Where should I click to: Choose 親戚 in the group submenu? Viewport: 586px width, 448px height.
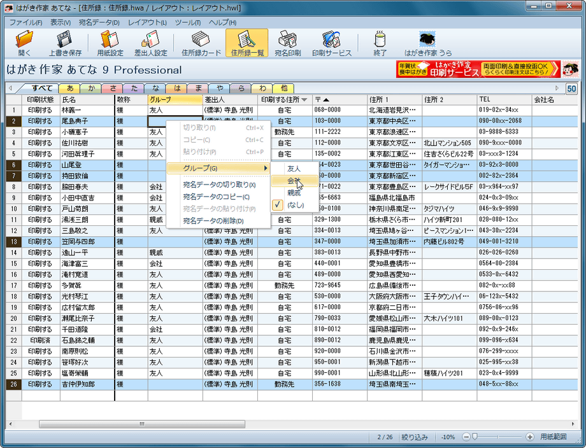point(294,193)
